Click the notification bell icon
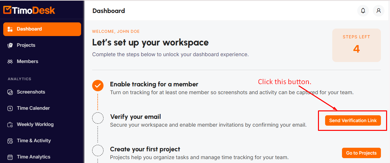390x163 pixels. (x=363, y=11)
